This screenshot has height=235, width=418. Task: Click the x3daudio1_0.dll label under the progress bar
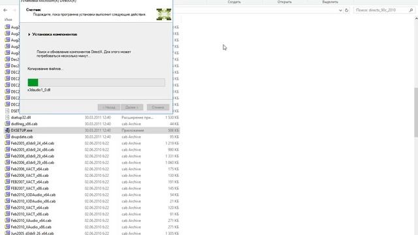point(39,90)
